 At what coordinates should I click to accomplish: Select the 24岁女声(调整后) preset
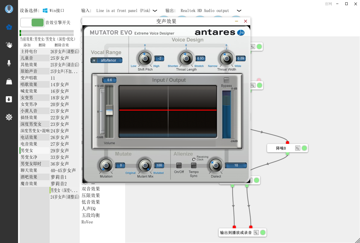[x=65, y=197]
